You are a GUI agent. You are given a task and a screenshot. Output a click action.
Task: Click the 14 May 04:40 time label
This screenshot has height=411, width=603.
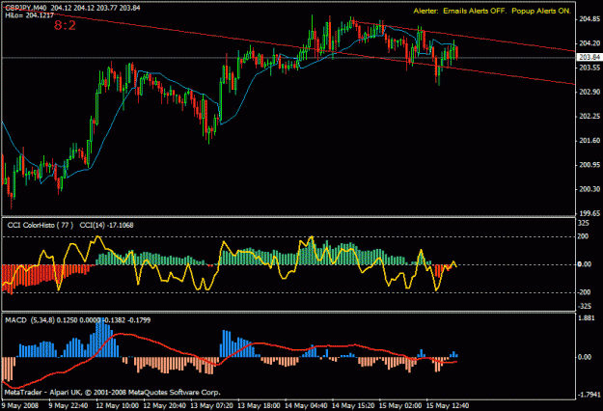point(306,405)
